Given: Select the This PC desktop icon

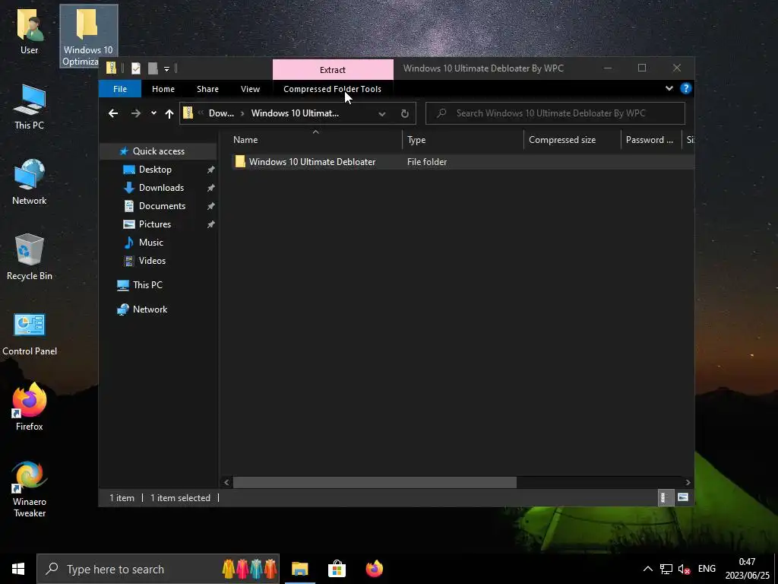Looking at the screenshot, I should tap(30, 106).
